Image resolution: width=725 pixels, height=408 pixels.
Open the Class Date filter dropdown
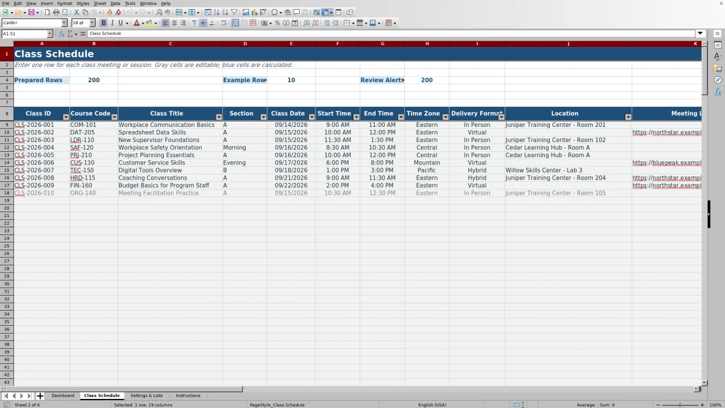click(312, 117)
